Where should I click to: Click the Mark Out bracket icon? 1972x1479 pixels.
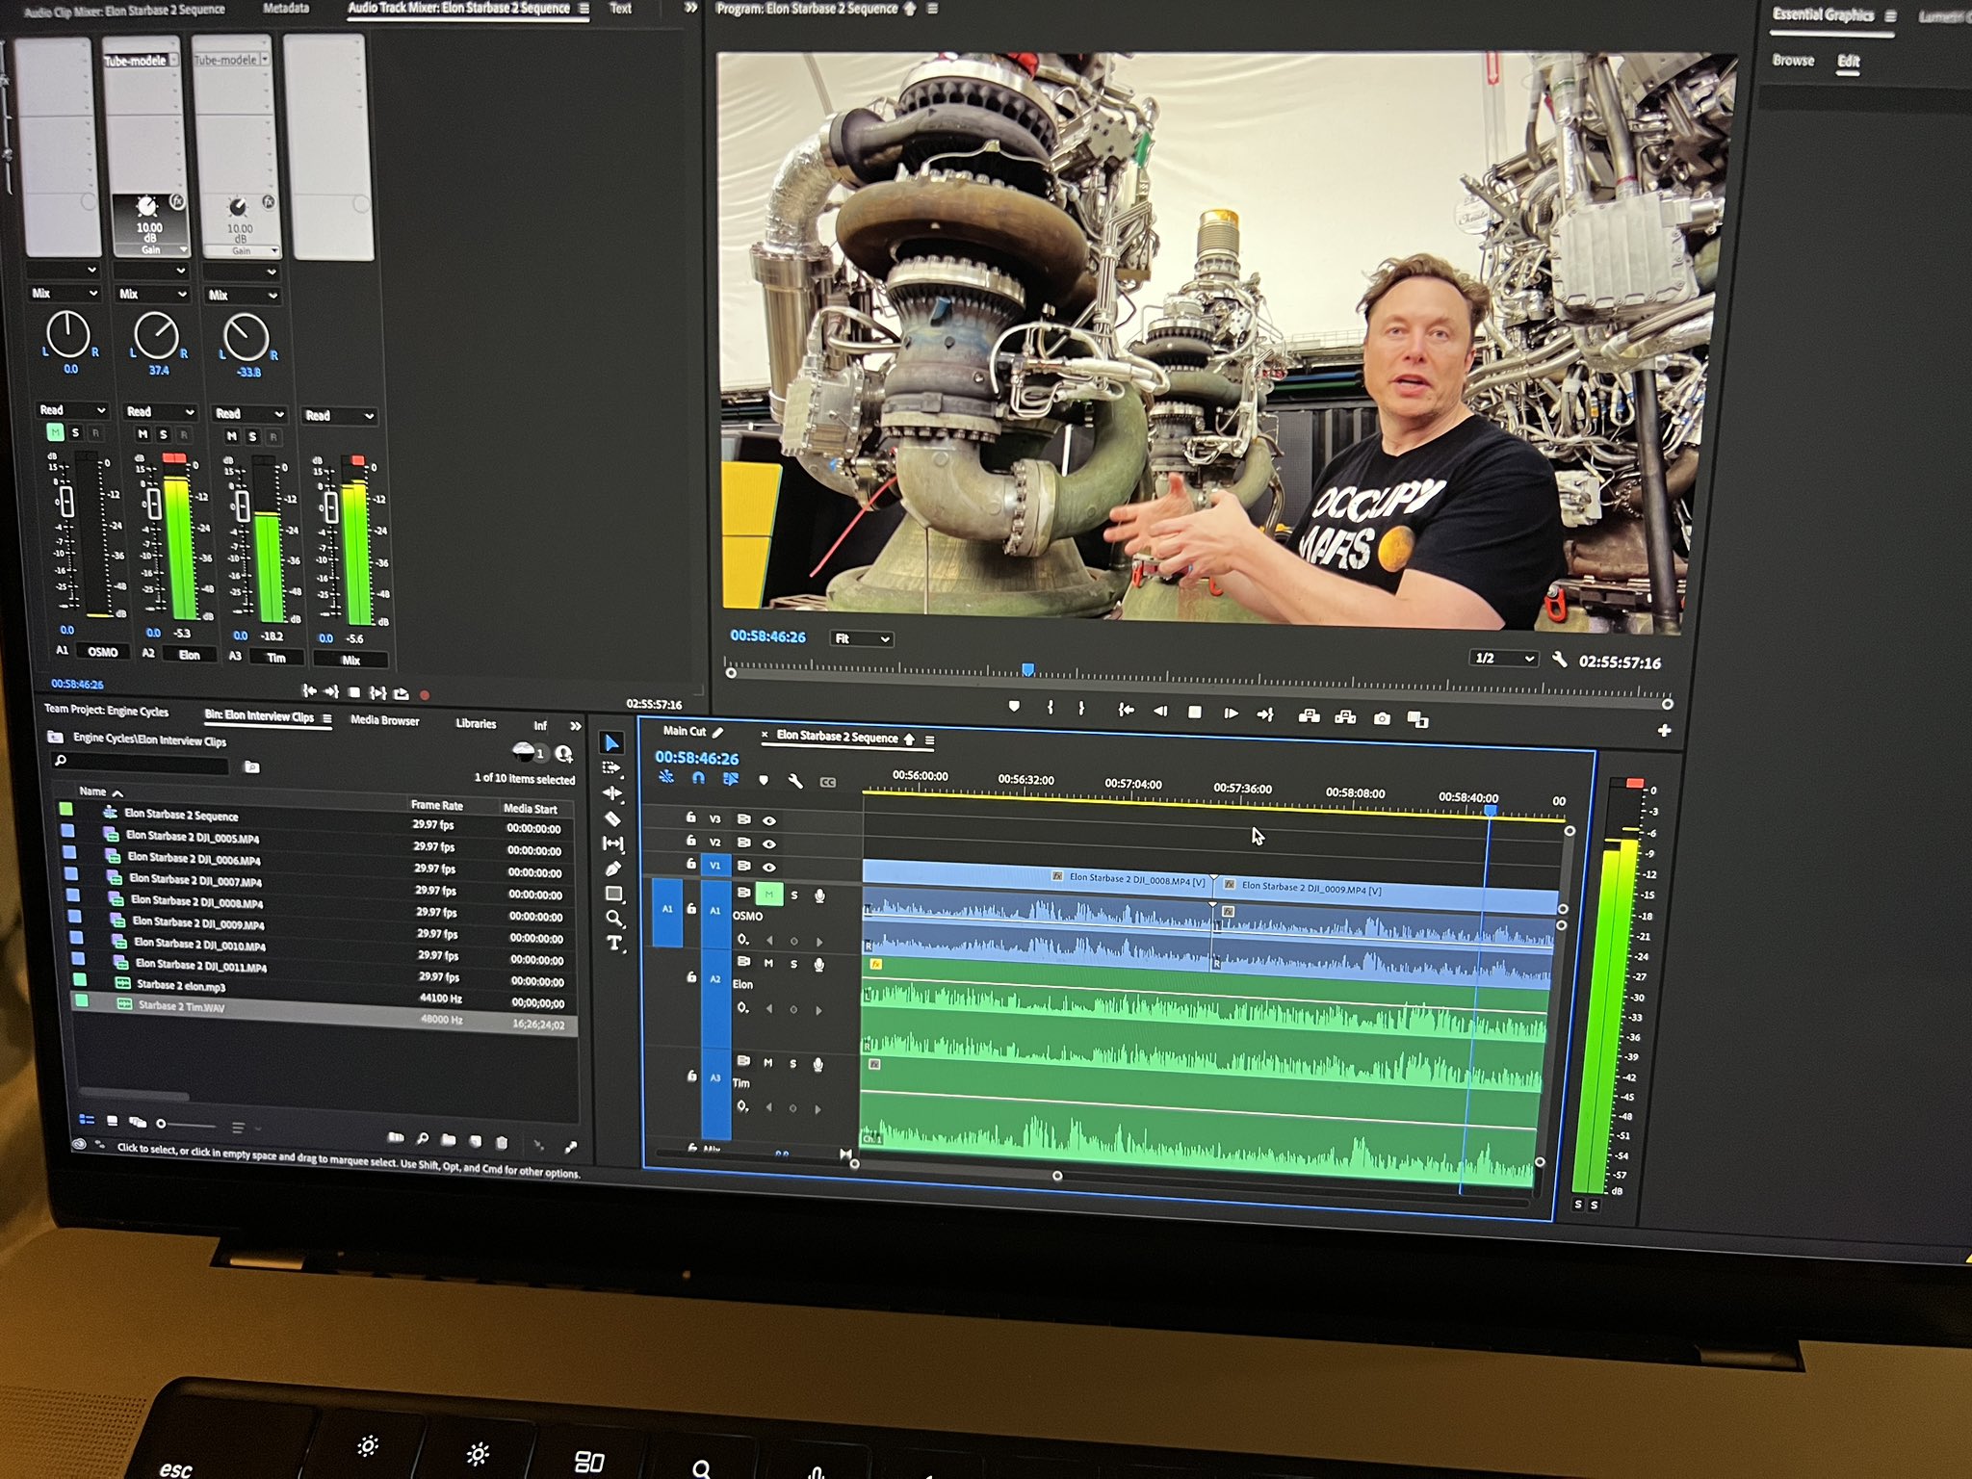1081,709
